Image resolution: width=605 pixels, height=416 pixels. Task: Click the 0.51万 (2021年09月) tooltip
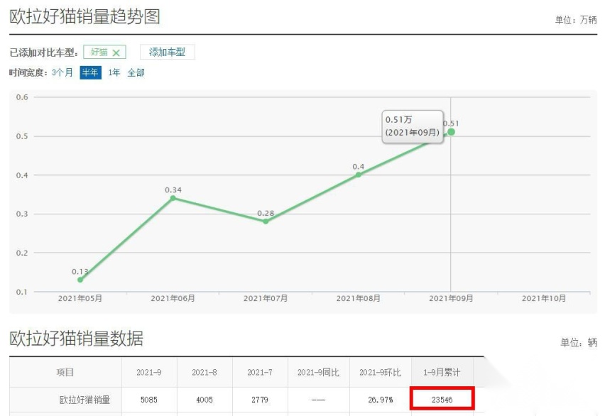(413, 126)
